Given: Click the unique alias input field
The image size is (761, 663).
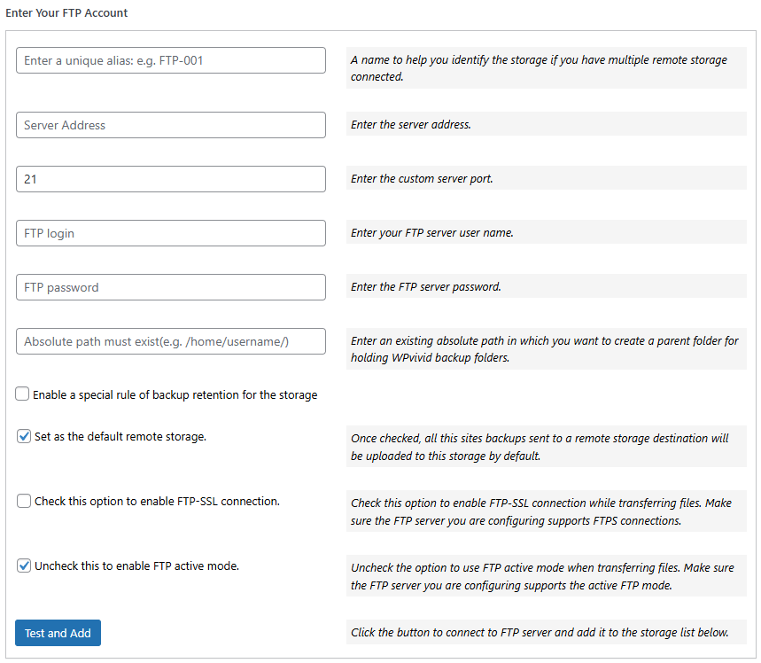Looking at the screenshot, I should 170,60.
